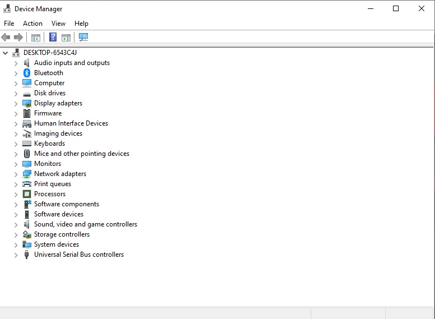Expand Sound, video and game controllers
435x319 pixels.
click(16, 224)
